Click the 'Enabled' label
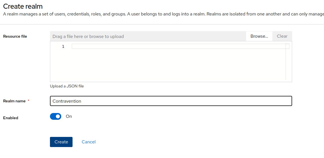324x158 pixels. (11, 118)
